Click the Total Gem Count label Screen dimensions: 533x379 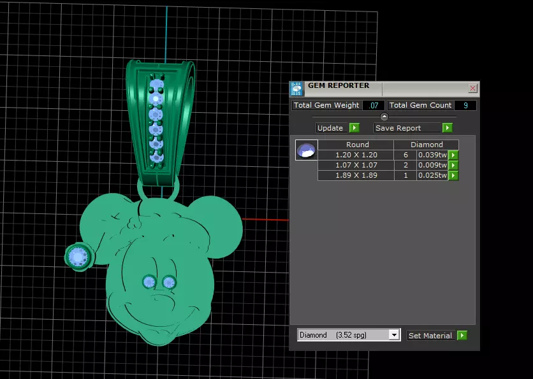click(421, 105)
